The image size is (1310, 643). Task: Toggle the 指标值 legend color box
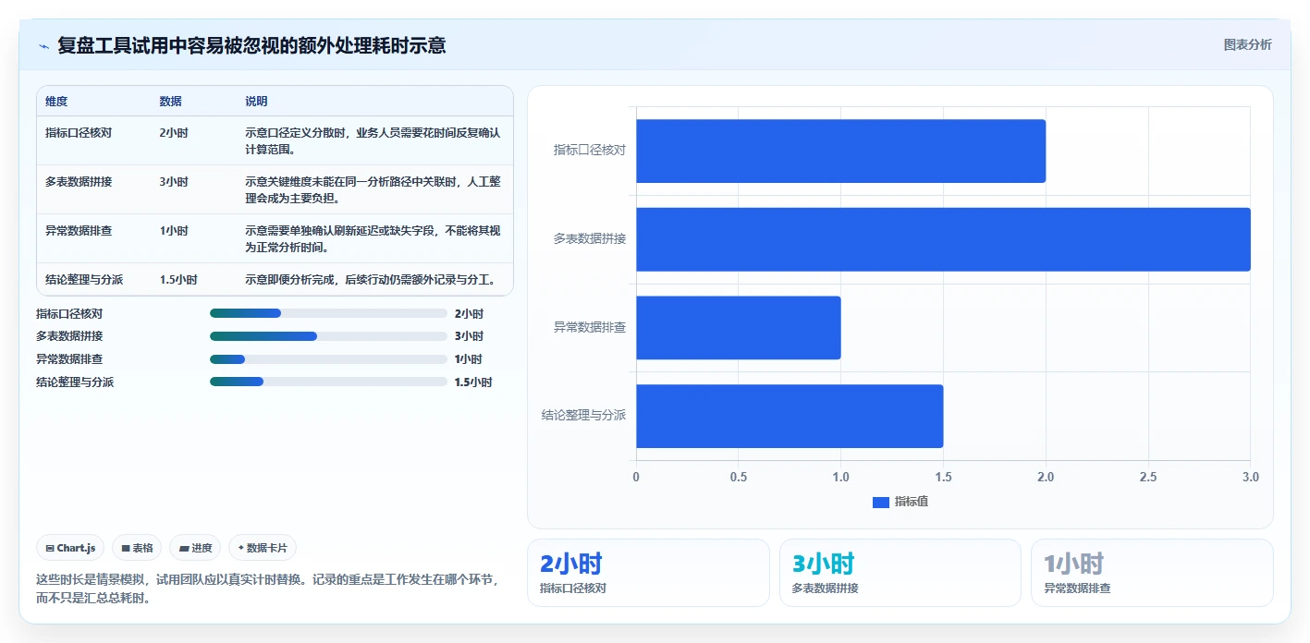881,502
